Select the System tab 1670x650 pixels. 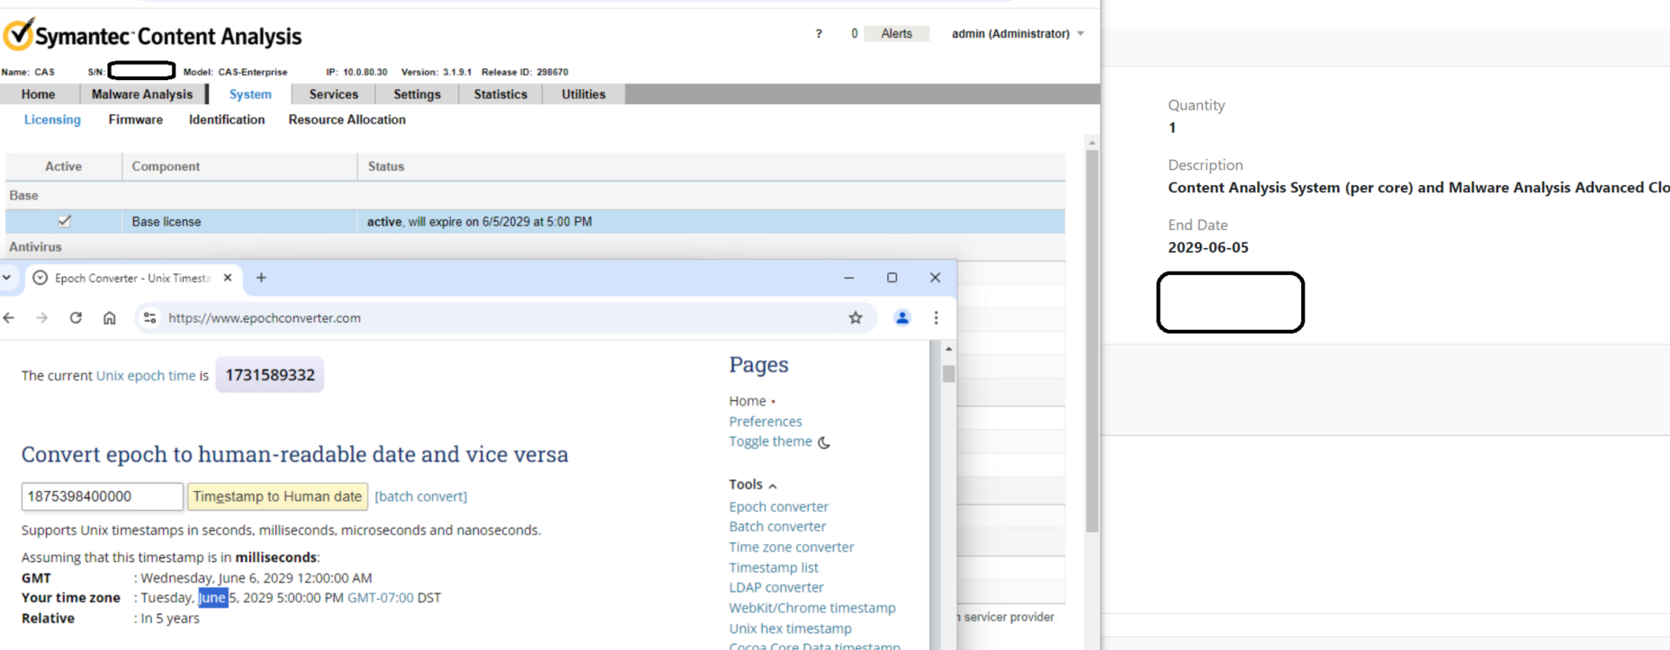click(250, 94)
